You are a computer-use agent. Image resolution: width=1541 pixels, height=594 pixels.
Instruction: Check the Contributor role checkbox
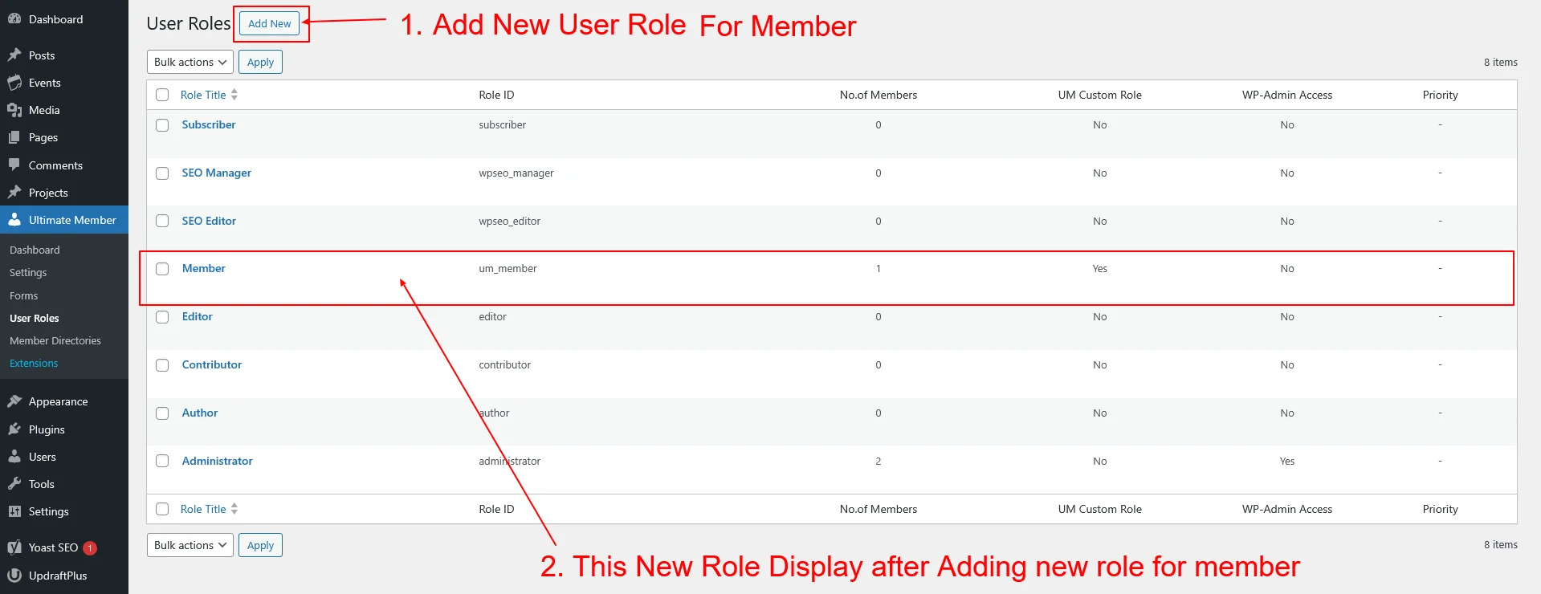pos(162,365)
